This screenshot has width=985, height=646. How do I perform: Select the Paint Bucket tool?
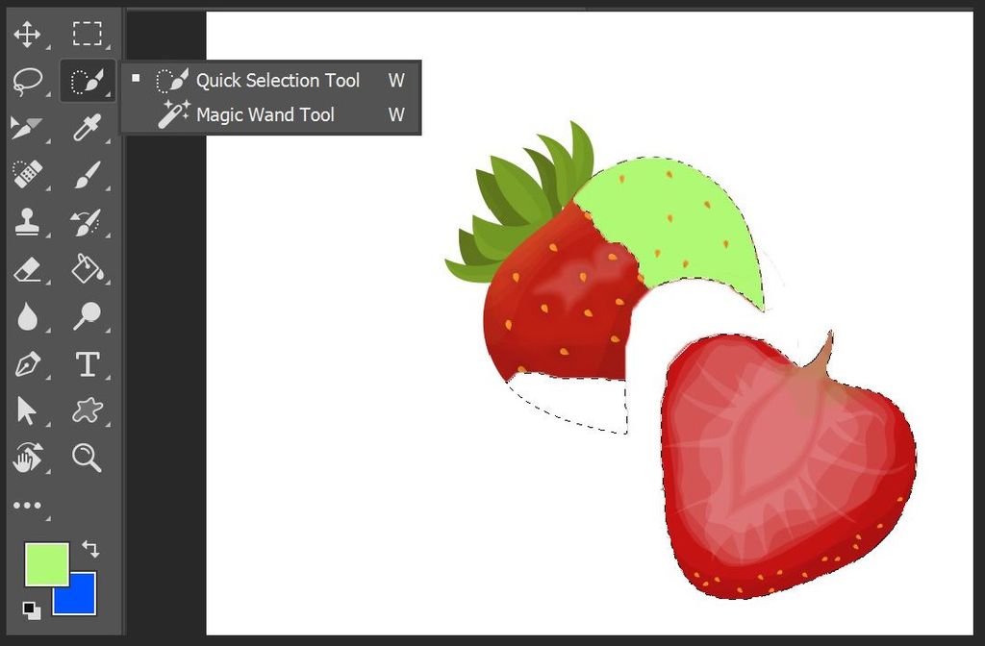tap(87, 269)
